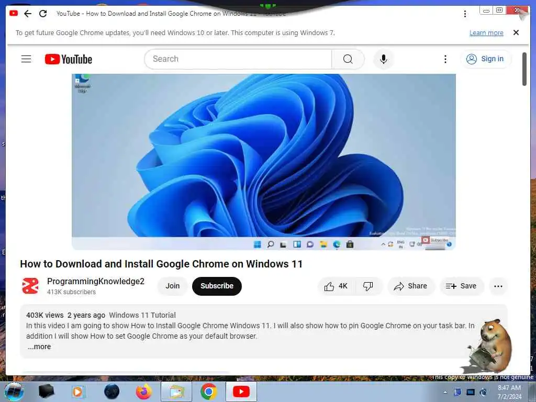Launch Firefox from the taskbar
Screen dimensions: 536x402
[x=144, y=392]
